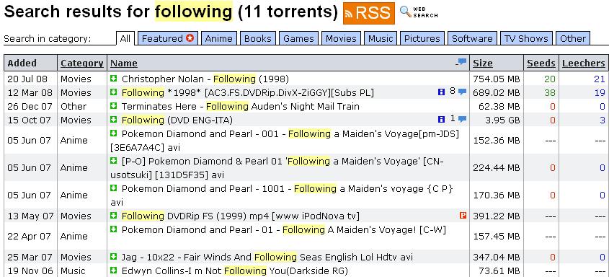Open the orange RSS feed button
This screenshot has width=609, height=277.
point(368,13)
